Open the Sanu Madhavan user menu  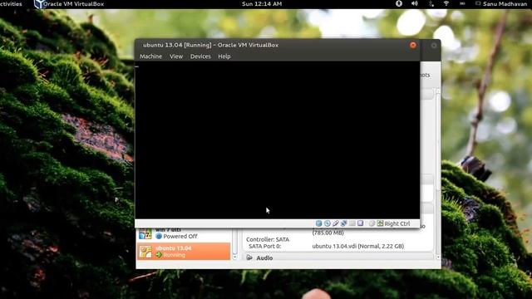[501, 3]
